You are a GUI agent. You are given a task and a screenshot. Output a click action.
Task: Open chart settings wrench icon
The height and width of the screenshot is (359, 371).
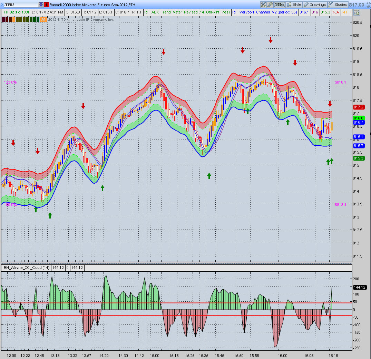pyautogui.click(x=270, y=5)
